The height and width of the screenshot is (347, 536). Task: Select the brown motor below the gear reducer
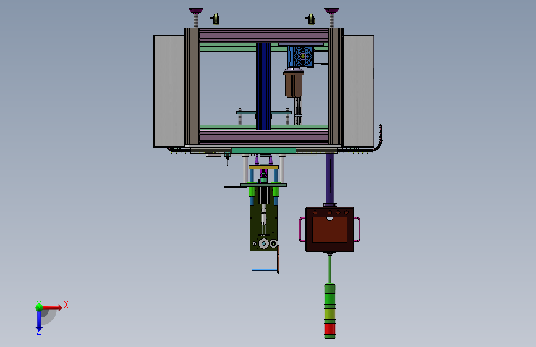pos(294,85)
